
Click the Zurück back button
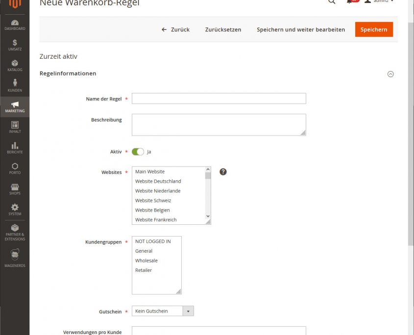[x=175, y=29]
